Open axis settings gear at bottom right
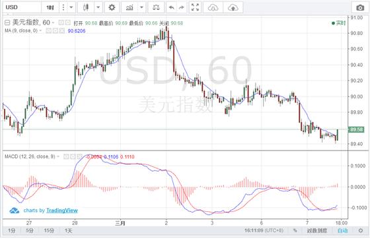The height and width of the screenshot is (239, 370). (361, 230)
